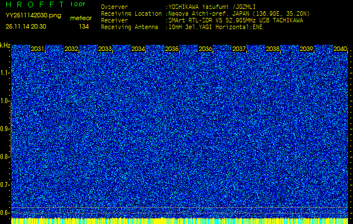Click the 0.8 kHz axis label
Screen dimensions: 353x224
pyautogui.click(x=4, y=157)
